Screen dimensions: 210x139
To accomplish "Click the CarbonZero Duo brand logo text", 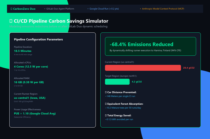I will (x=24, y=9).
